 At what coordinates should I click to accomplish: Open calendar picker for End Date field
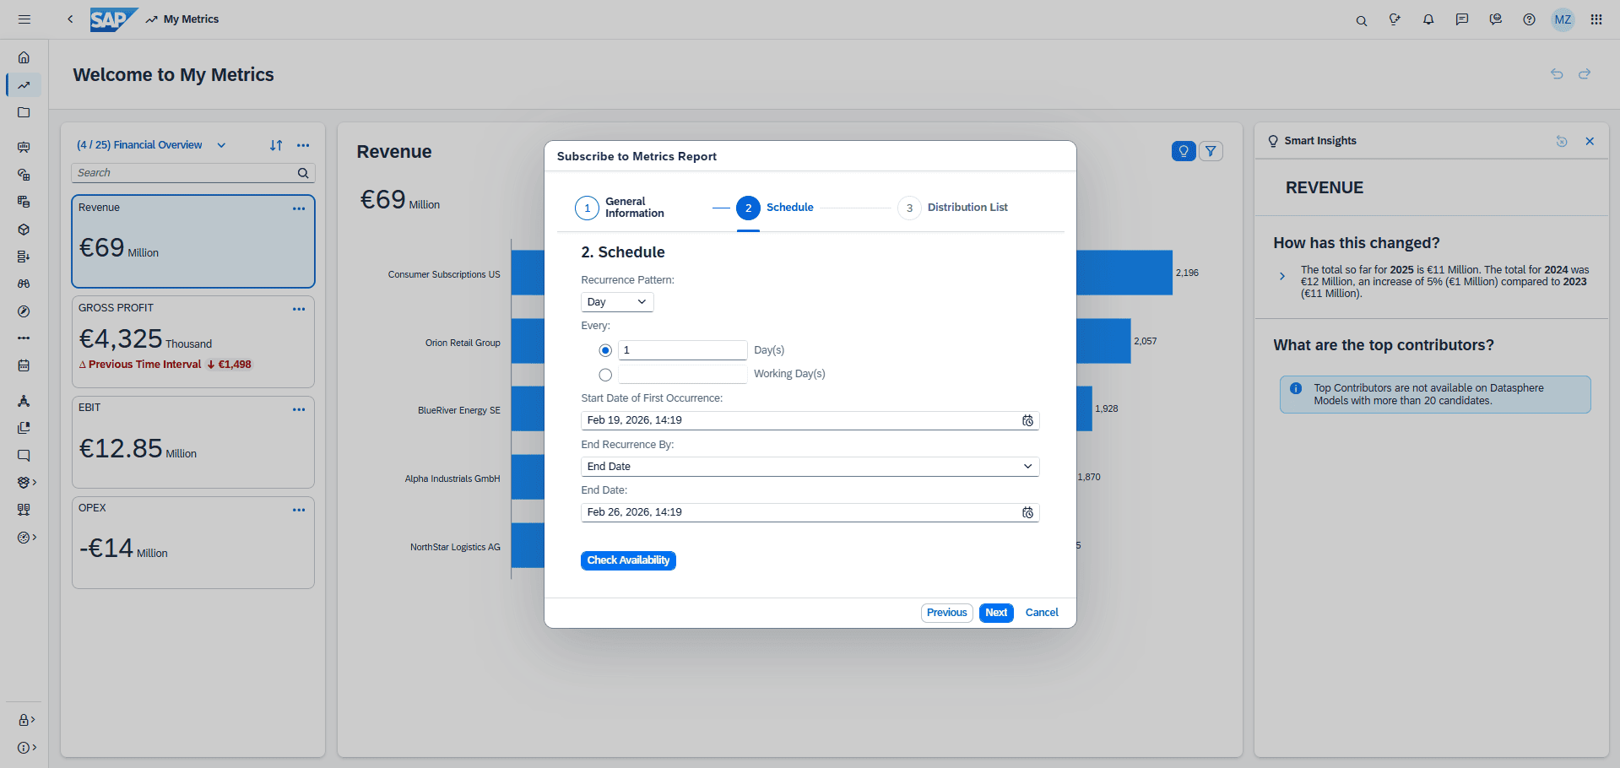(x=1027, y=512)
